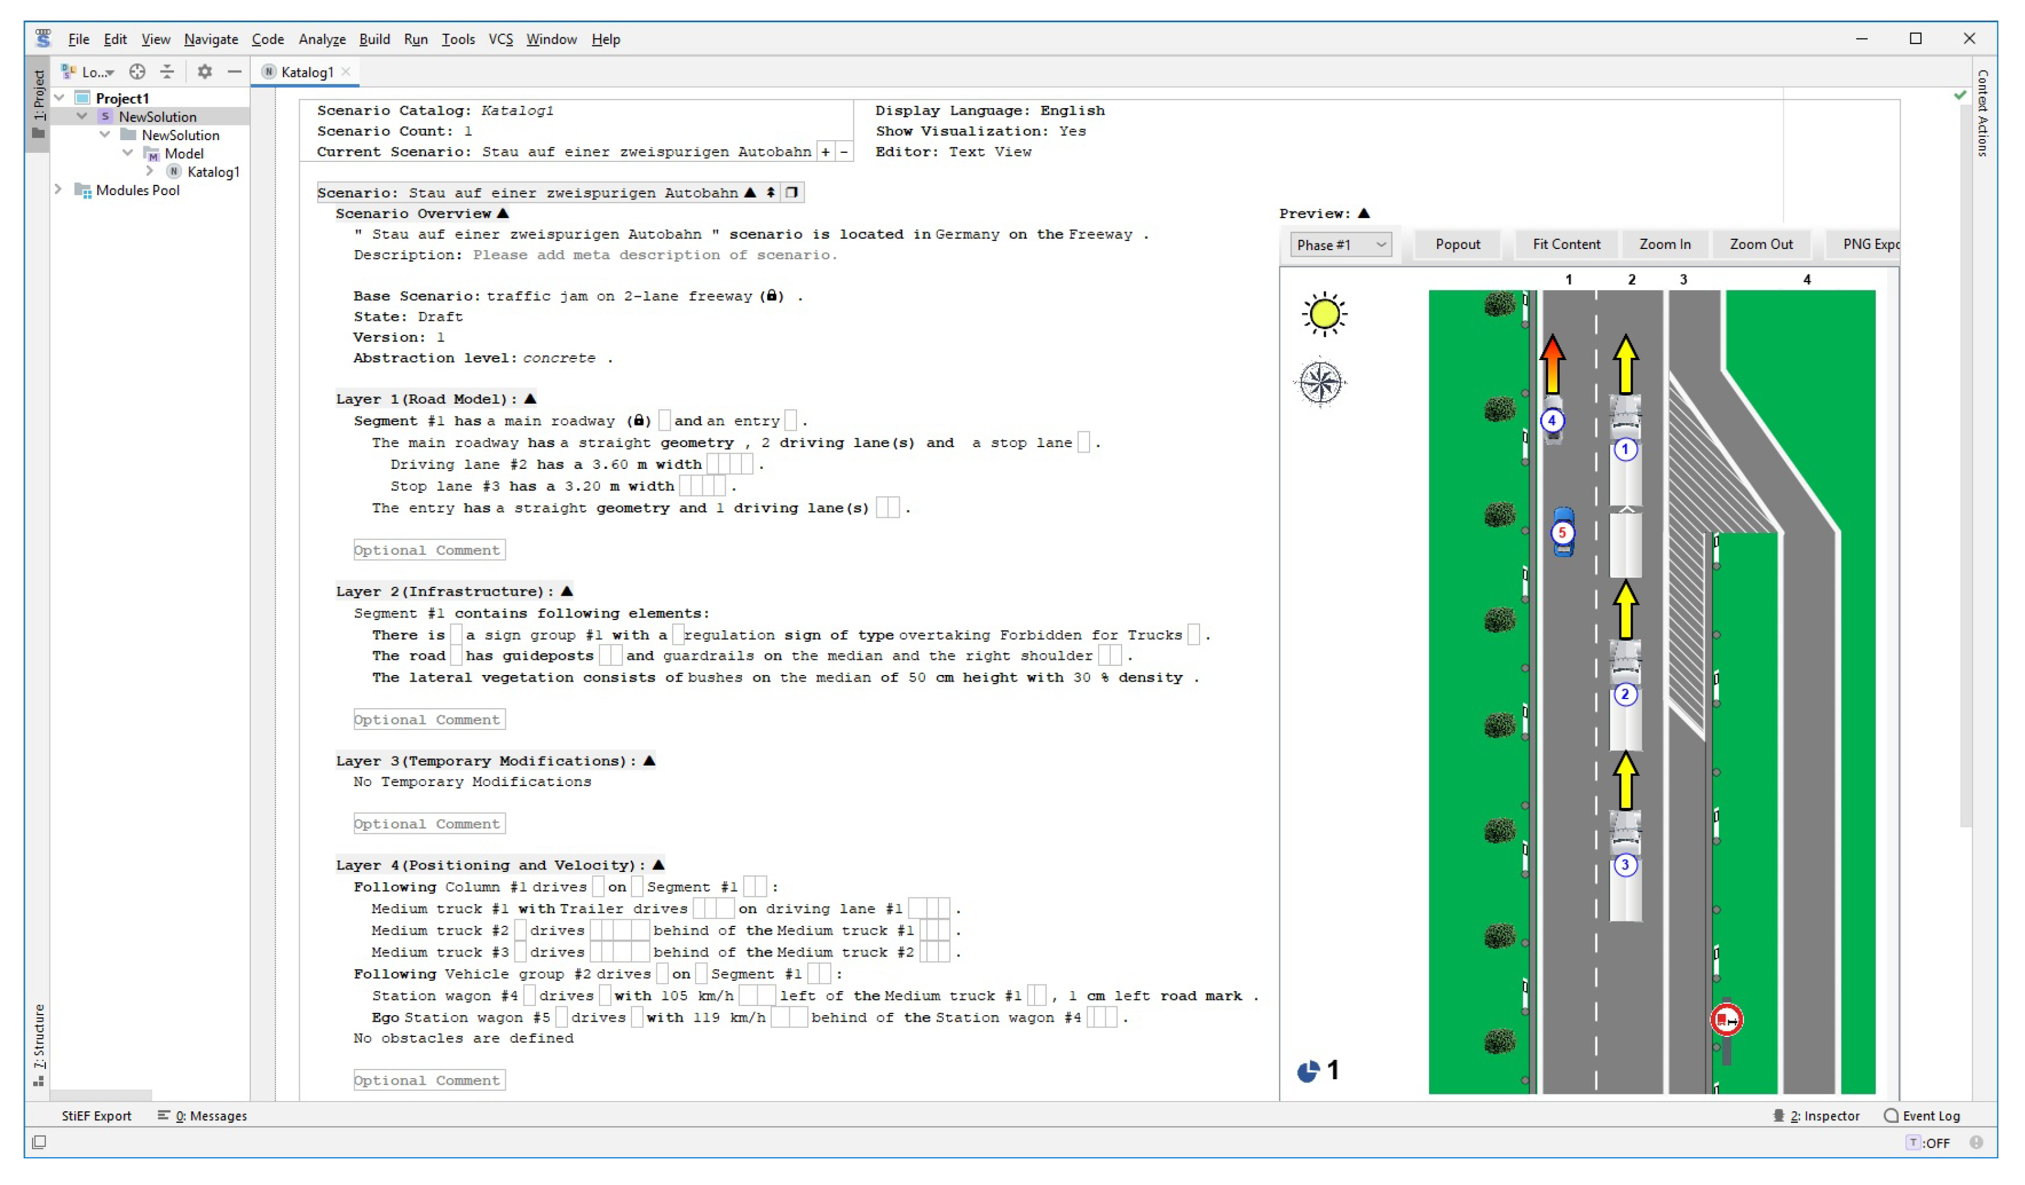
Task: Hide the project panel with minus icon
Action: (234, 71)
